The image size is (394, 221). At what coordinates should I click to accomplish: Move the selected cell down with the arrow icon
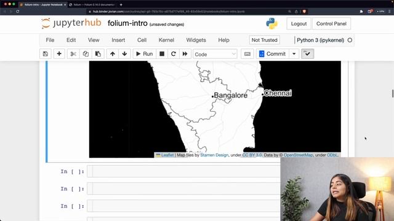coord(124,54)
